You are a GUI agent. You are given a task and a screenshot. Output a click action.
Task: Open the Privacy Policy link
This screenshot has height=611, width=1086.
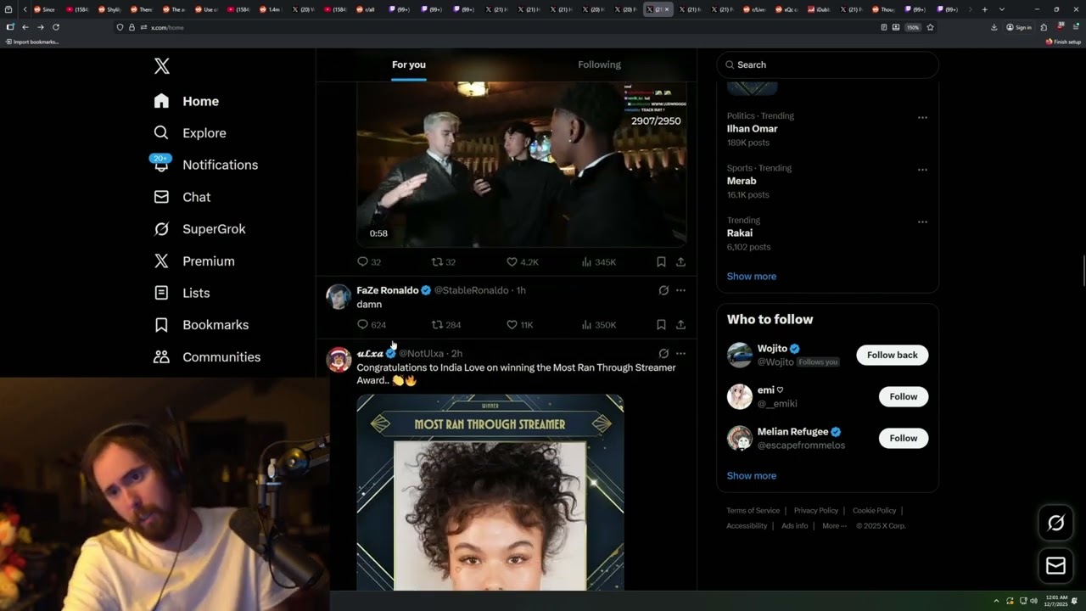pos(816,511)
